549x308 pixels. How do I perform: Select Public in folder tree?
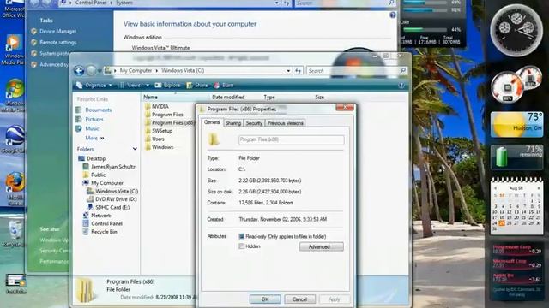click(94, 175)
